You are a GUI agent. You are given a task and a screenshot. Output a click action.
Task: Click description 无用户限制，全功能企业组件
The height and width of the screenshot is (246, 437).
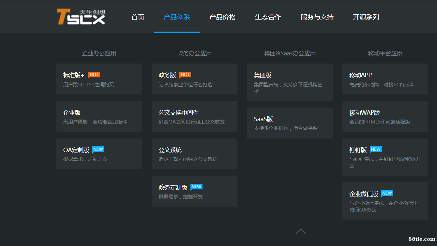tap(95, 122)
